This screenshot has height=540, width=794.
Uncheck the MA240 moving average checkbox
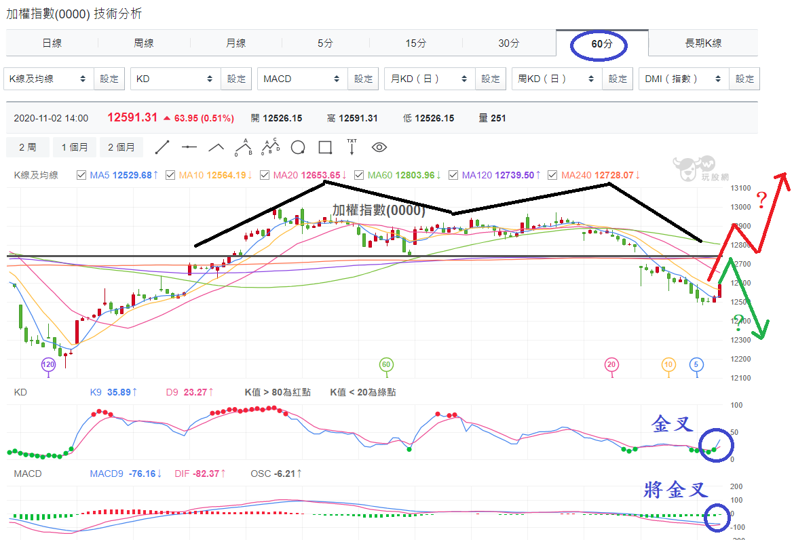(552, 175)
